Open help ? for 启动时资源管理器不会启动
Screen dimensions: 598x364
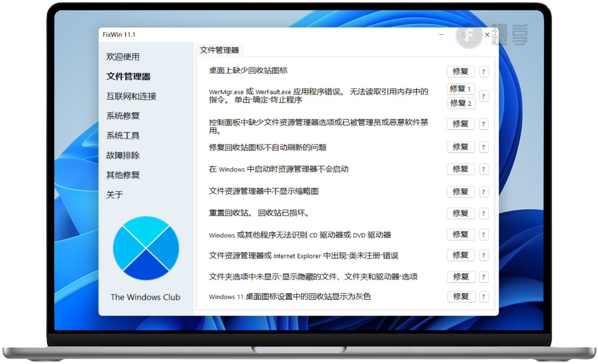click(x=483, y=170)
